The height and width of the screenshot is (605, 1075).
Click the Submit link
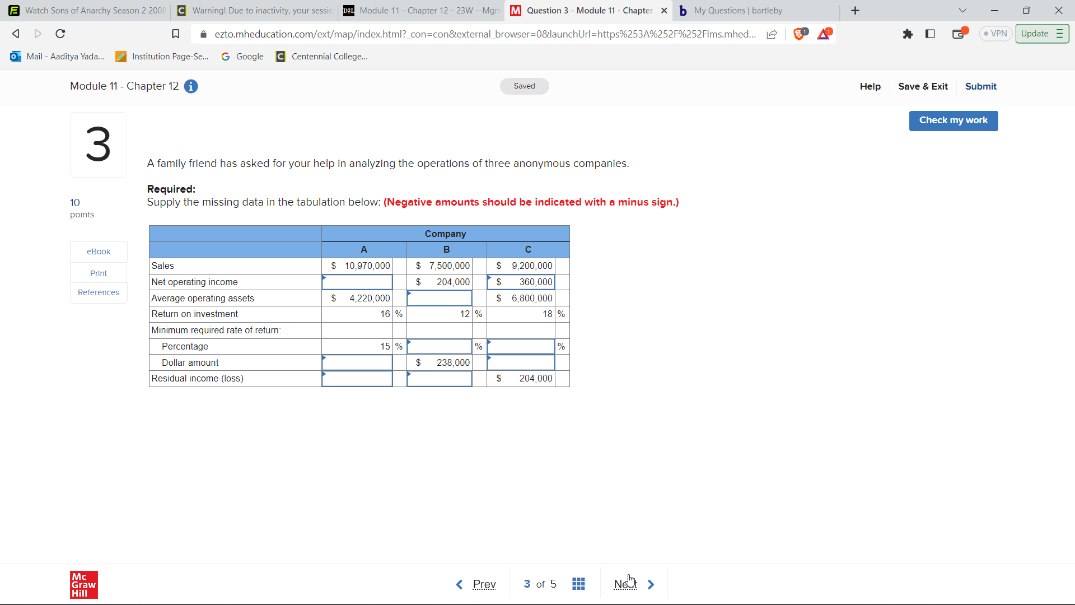980,86
